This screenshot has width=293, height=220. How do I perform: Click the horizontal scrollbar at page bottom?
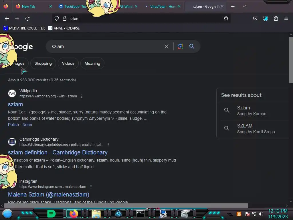[126, 205]
